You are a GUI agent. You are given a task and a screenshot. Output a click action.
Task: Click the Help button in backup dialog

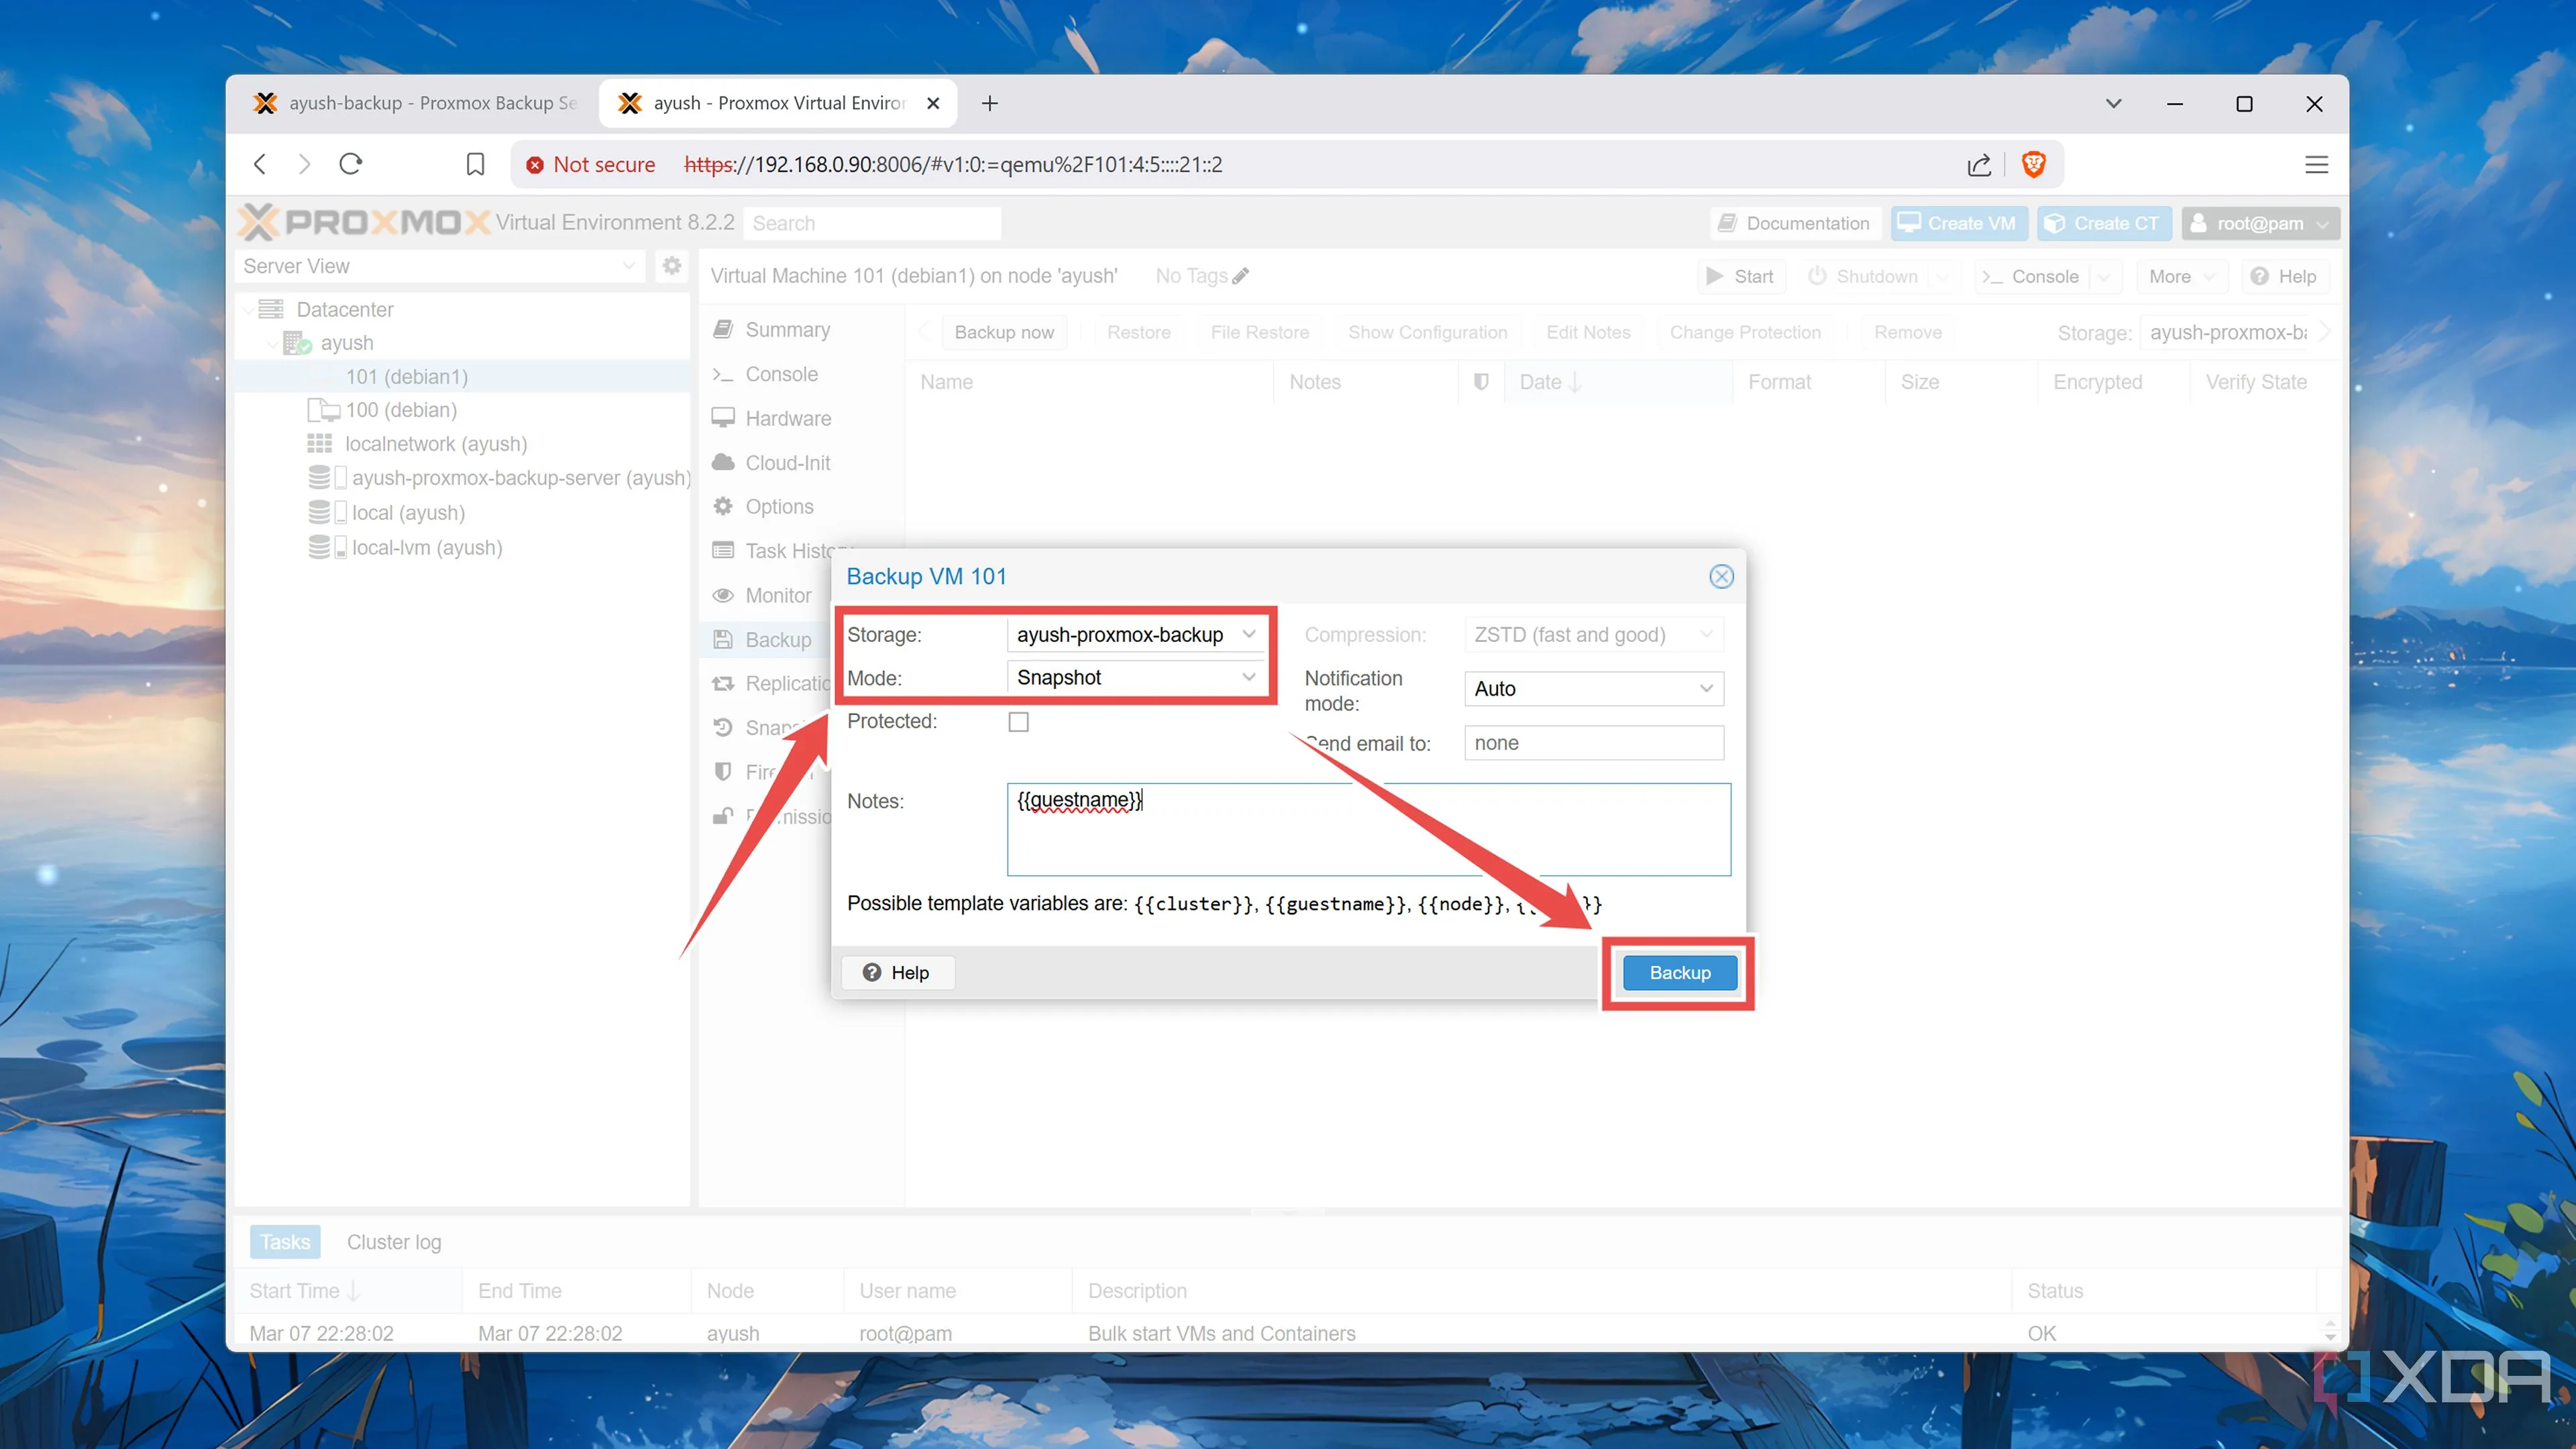click(x=897, y=972)
